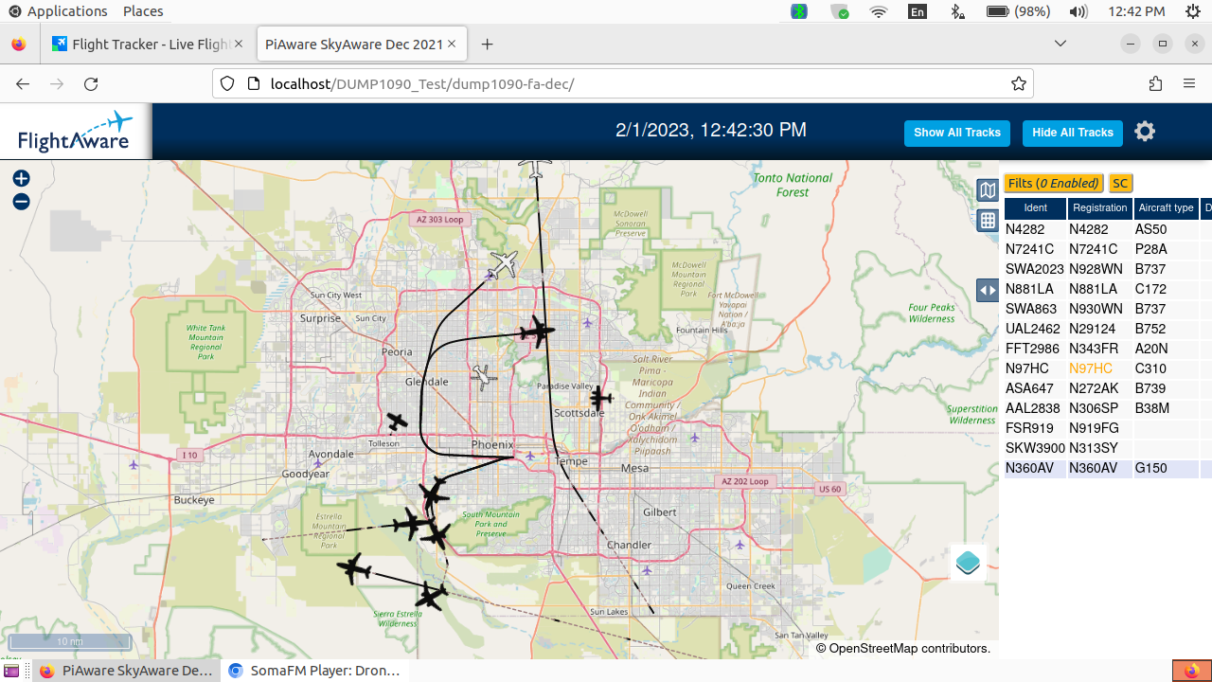The height and width of the screenshot is (682, 1212).
Task: Zoom in on the map
Action: coord(21,178)
